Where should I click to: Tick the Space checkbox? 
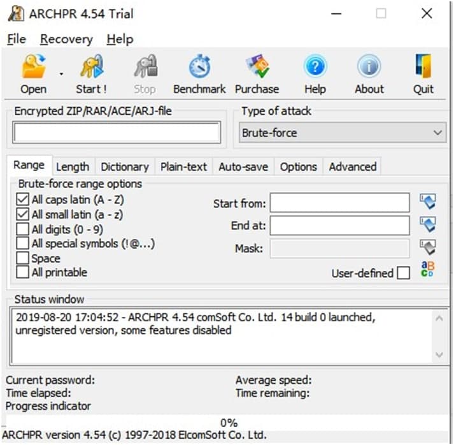22,258
